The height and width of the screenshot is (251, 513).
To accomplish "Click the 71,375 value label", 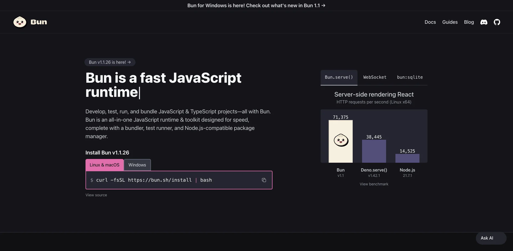I will pyautogui.click(x=340, y=117).
